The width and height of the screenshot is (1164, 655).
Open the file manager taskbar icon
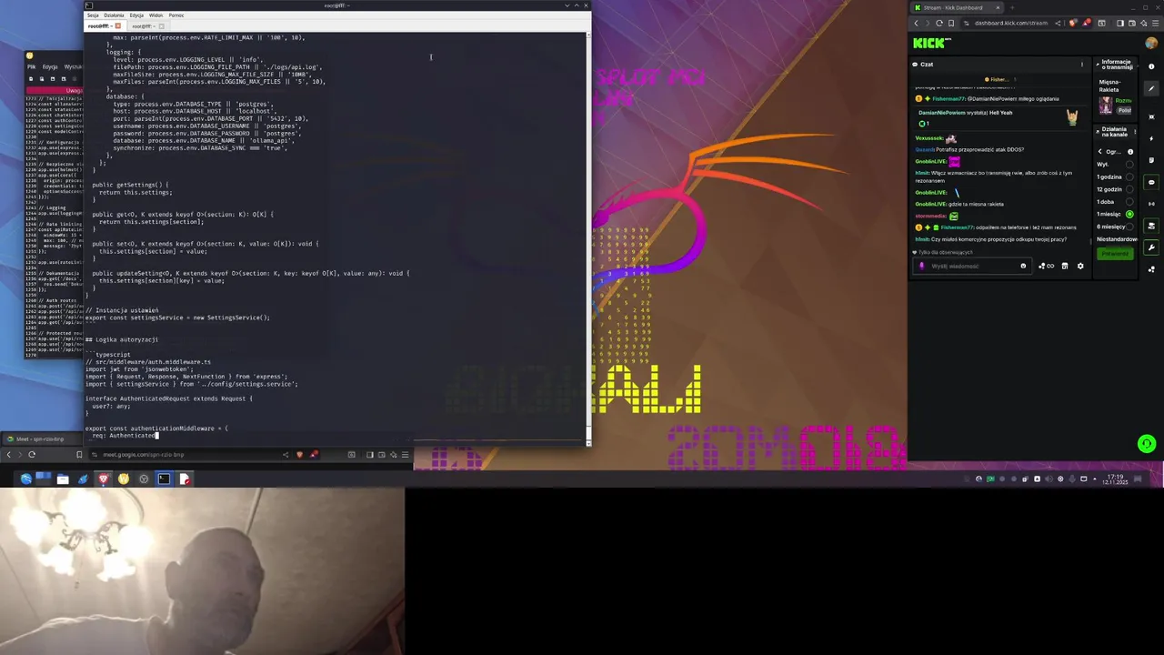click(63, 479)
